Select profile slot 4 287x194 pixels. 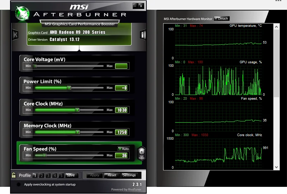55,175
